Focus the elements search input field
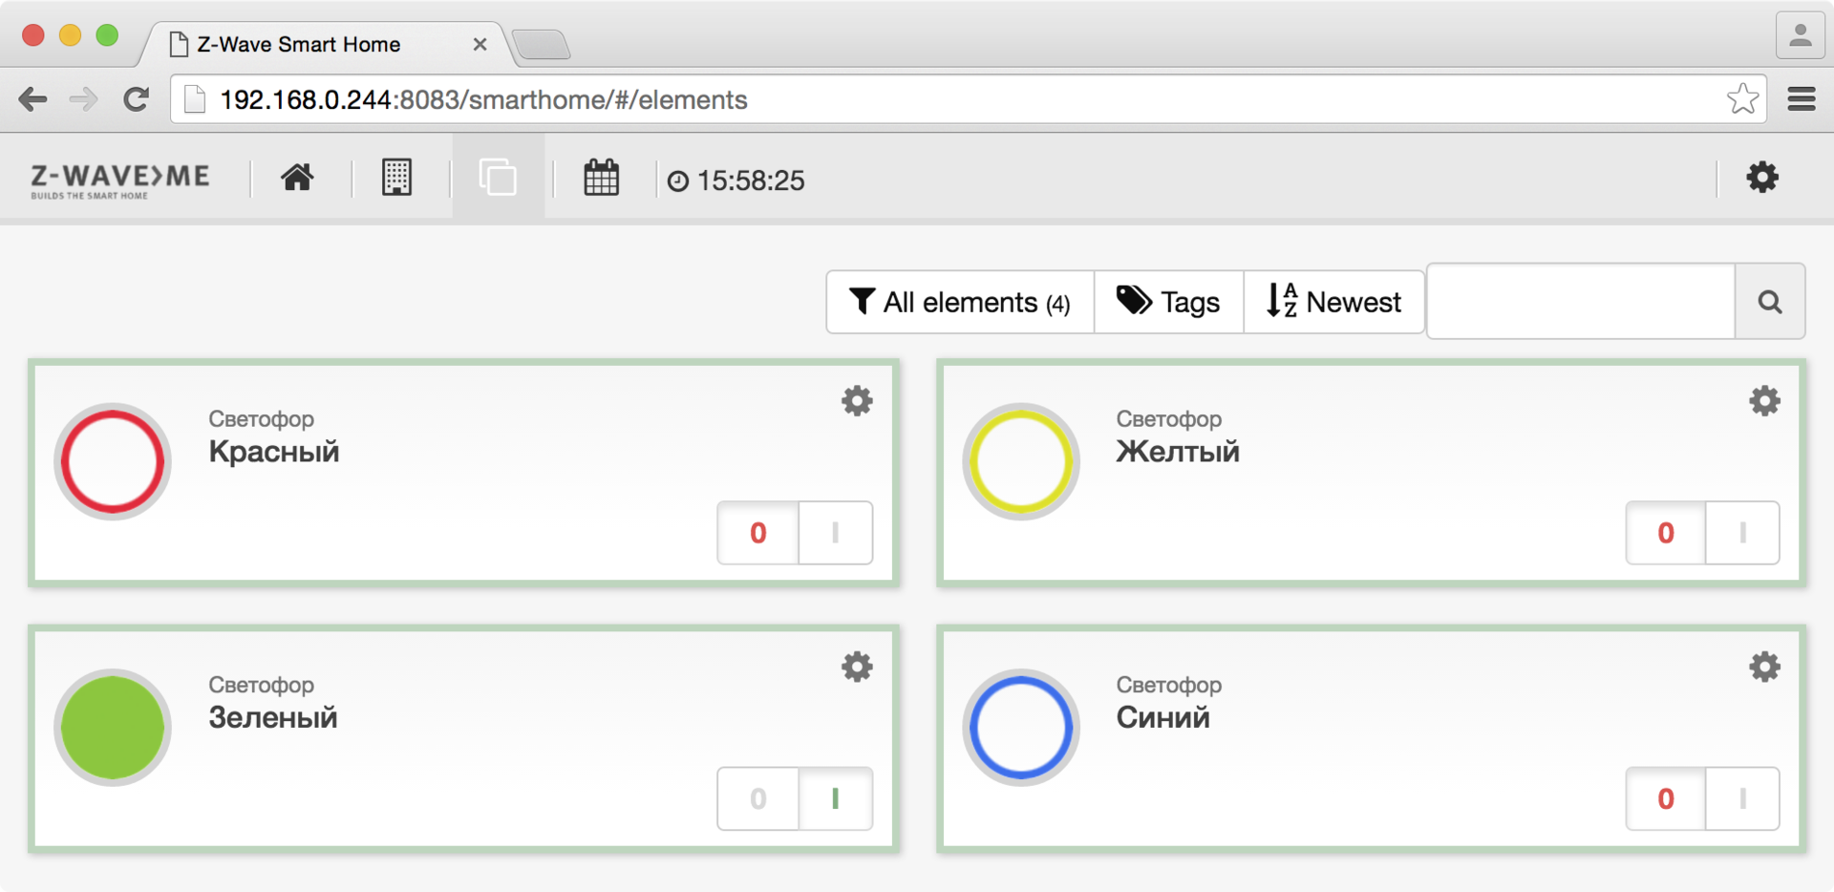The image size is (1834, 892). tap(1581, 302)
